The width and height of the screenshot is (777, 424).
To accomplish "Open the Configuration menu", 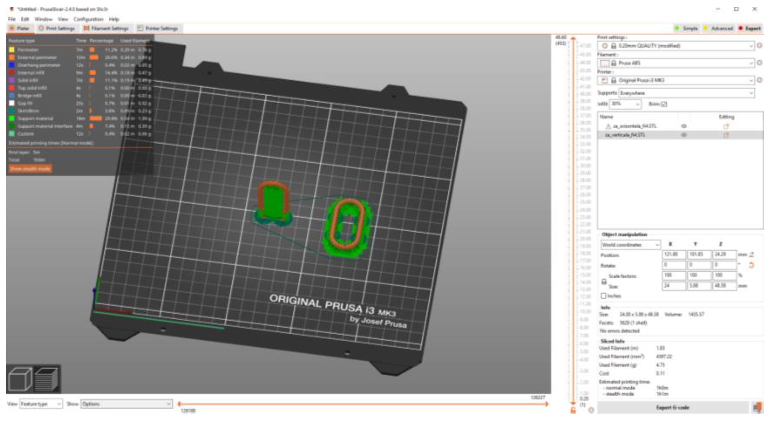I will 88,19.
